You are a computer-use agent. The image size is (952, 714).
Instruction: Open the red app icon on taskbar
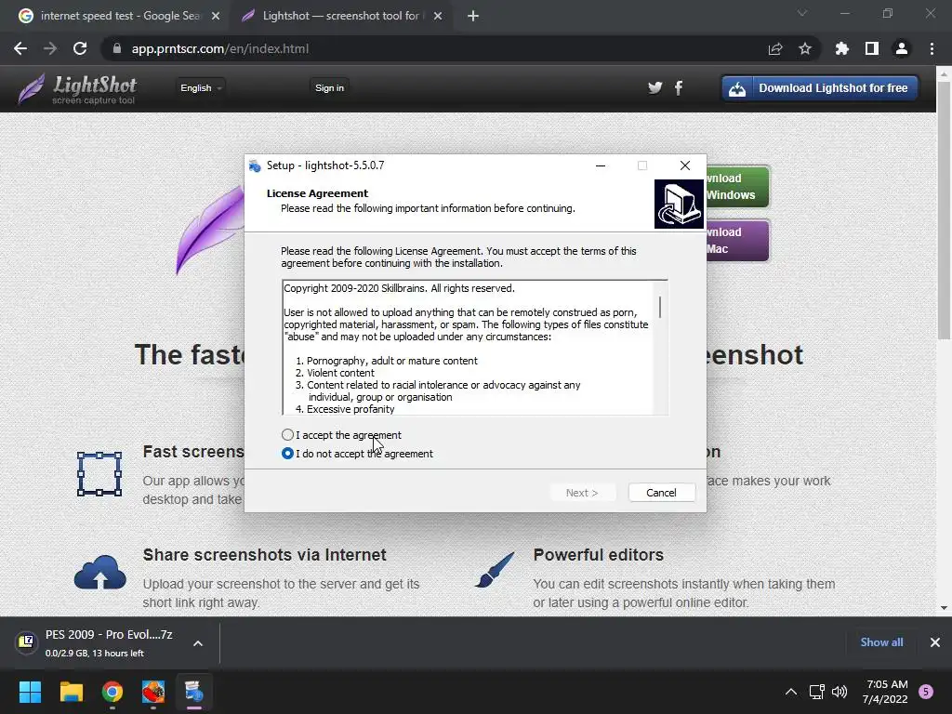click(153, 692)
